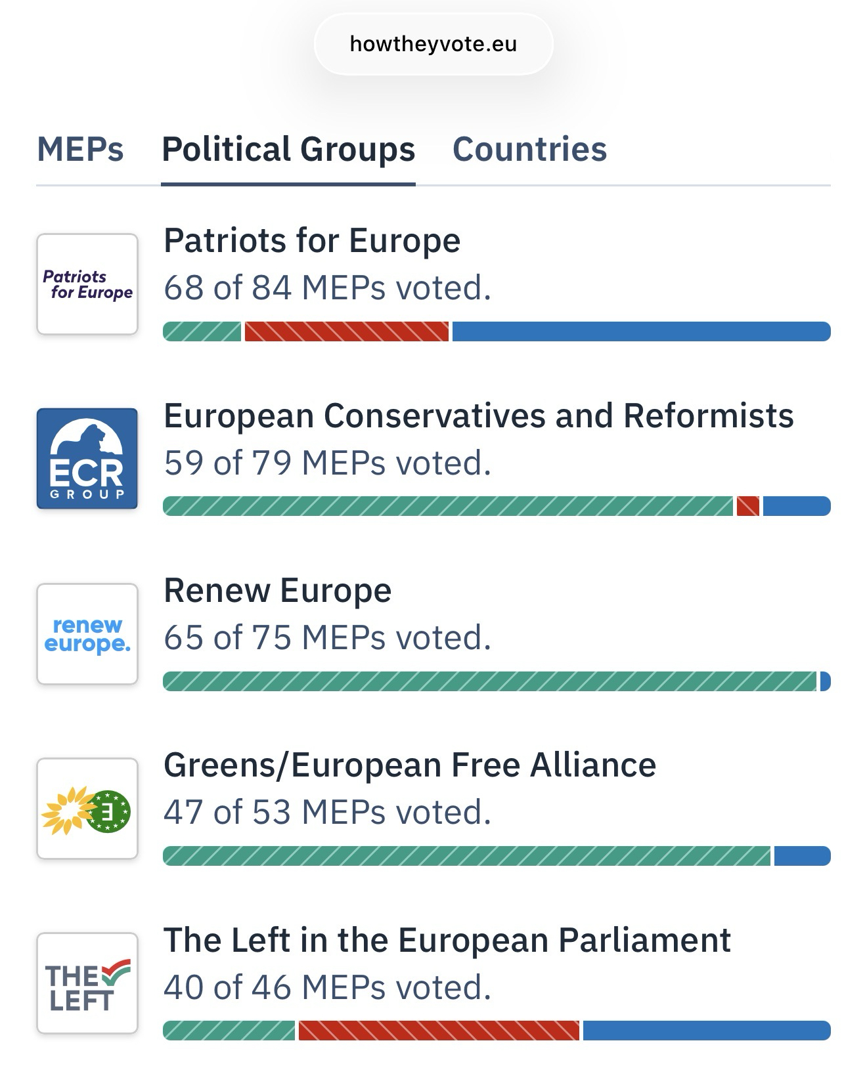Open European Conservatives and Reformists heading
Image resolution: width=867 pixels, height=1087 pixels.
coord(479,416)
